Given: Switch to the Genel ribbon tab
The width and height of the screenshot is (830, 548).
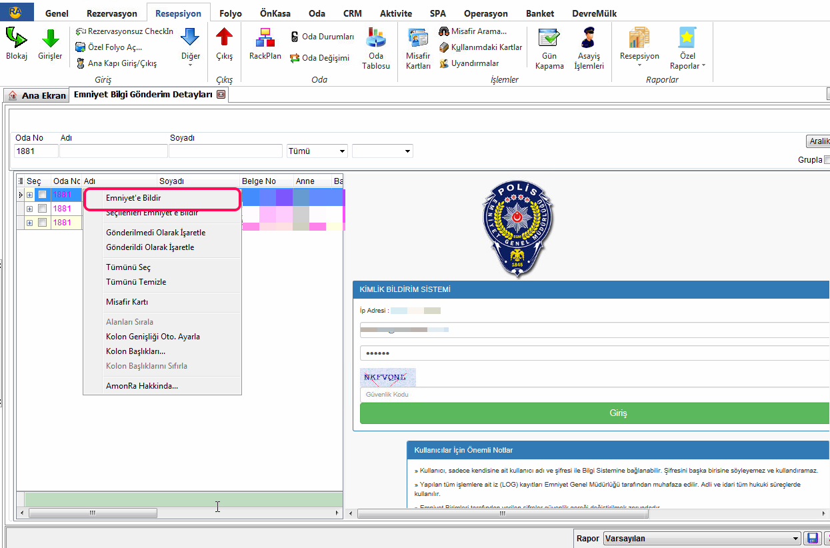Looking at the screenshot, I should point(57,13).
